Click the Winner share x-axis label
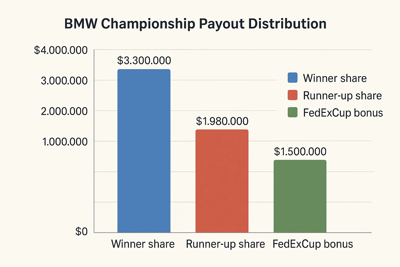Viewport: 400px width, 267px height. (143, 244)
